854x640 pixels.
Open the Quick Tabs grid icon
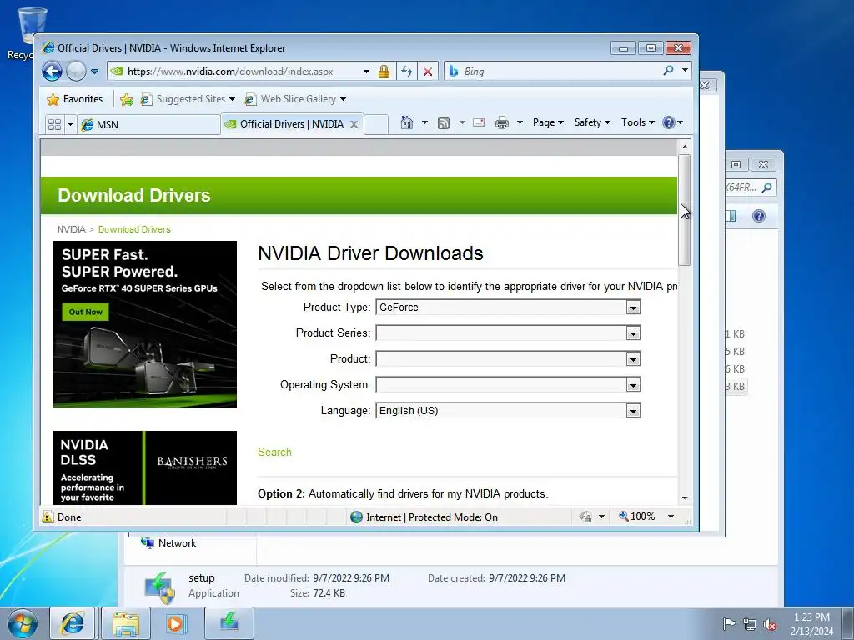coord(54,125)
